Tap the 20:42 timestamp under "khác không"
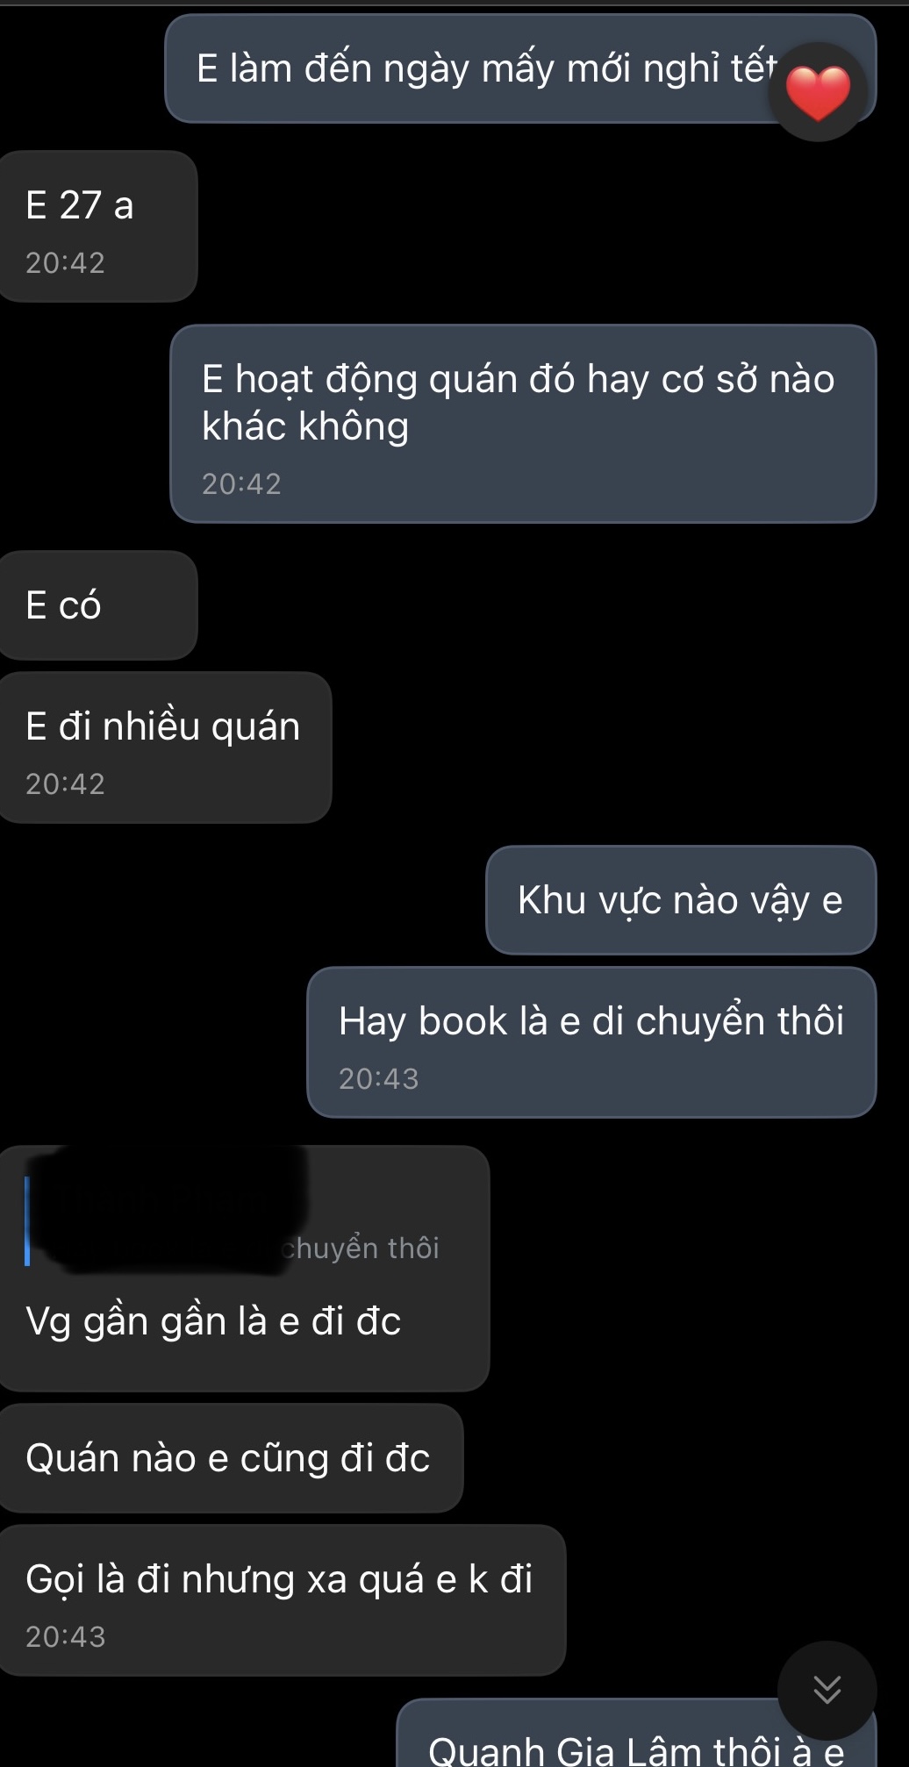This screenshot has width=909, height=1767. click(242, 484)
